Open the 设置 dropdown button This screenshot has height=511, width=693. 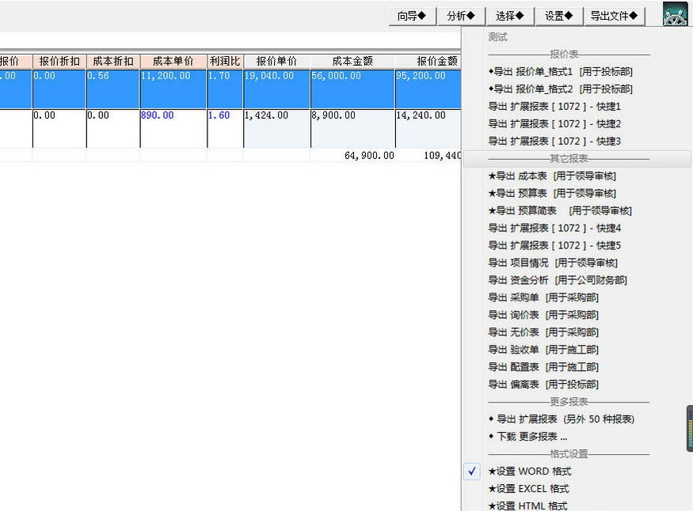(559, 17)
